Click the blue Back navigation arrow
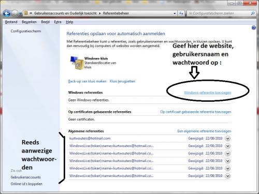This screenshot has height=194, width=259. tap(7, 13)
